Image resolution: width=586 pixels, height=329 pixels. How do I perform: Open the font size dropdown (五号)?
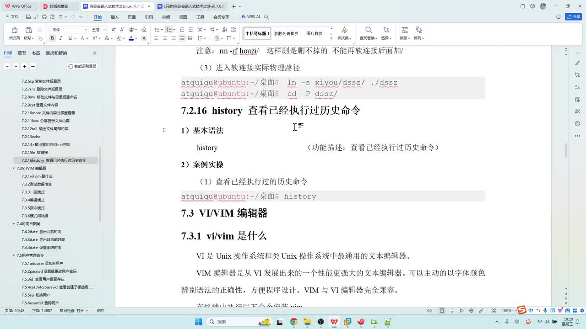[105, 30]
